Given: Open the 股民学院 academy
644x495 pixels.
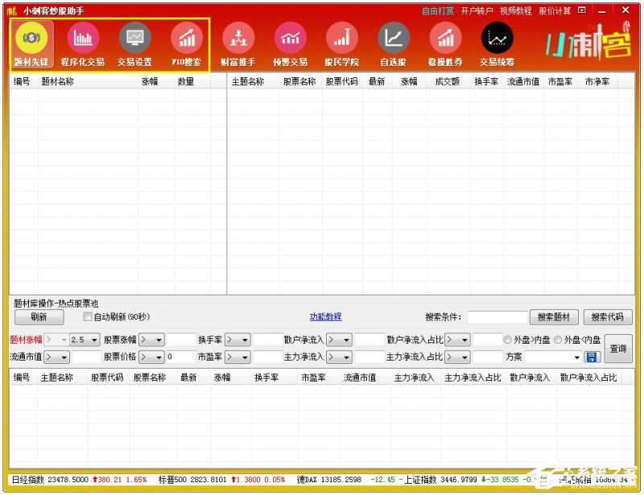Looking at the screenshot, I should [341, 40].
